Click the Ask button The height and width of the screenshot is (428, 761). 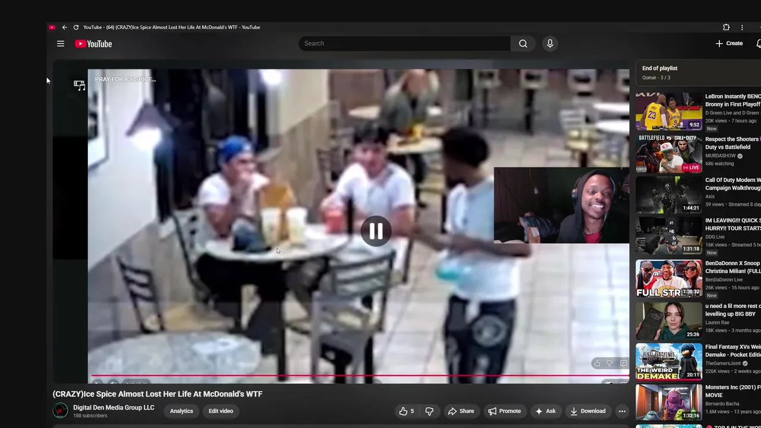(545, 411)
